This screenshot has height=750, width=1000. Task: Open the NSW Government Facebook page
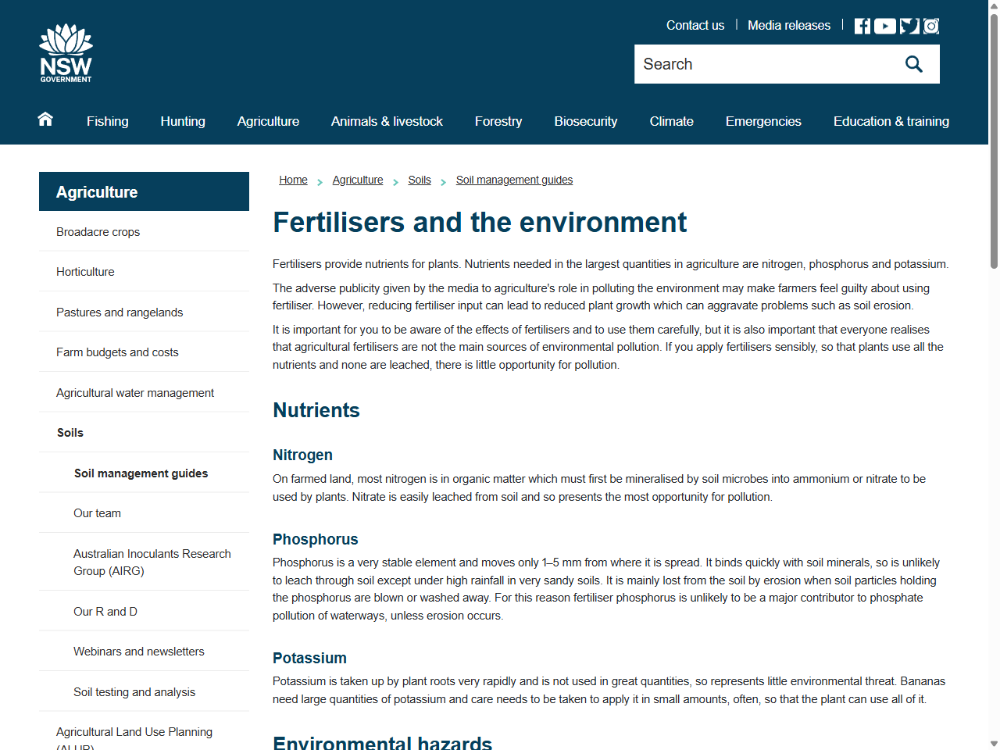point(862,25)
